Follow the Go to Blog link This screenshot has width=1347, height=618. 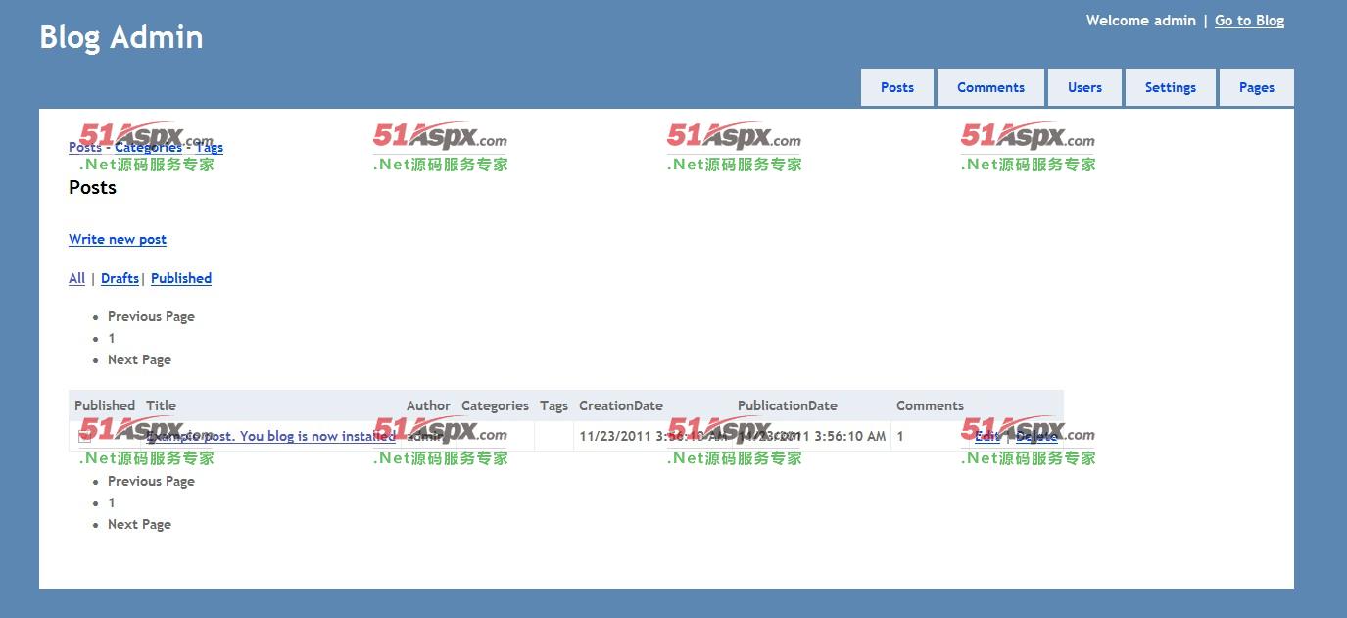pyautogui.click(x=1249, y=21)
